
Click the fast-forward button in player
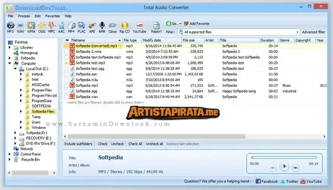pos(296,168)
